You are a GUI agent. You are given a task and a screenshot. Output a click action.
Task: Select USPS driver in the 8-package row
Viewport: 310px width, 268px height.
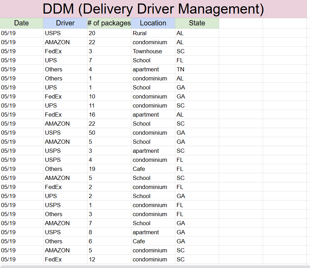[65, 232]
